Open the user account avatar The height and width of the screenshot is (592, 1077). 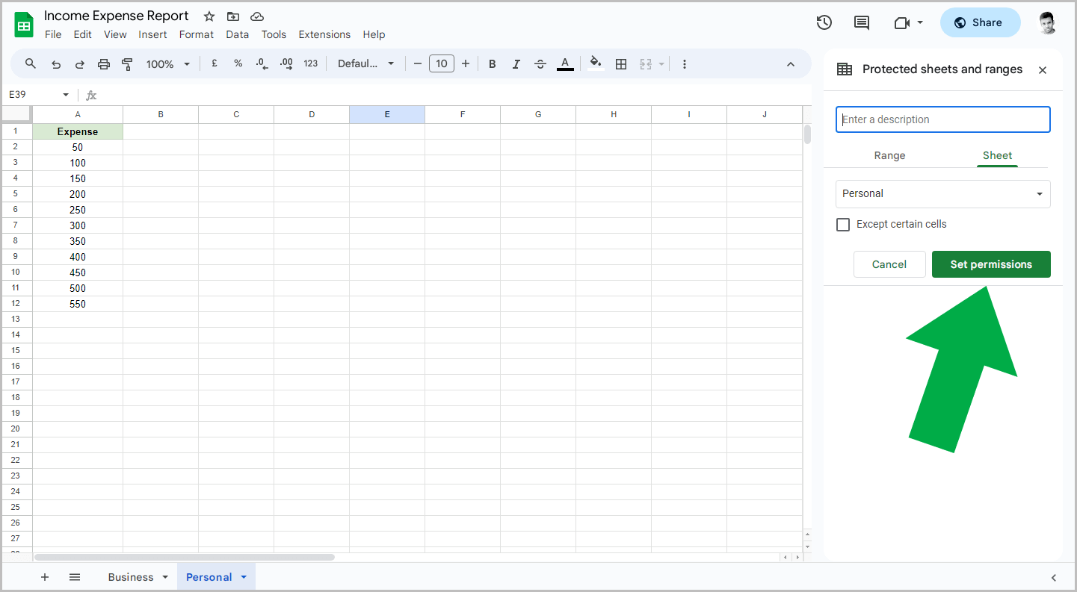1048,22
